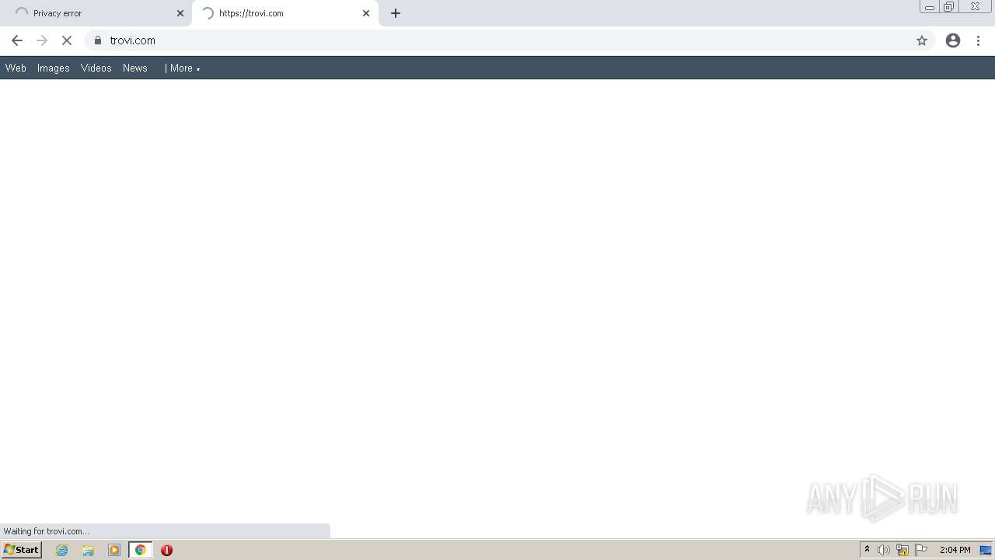Image resolution: width=995 pixels, height=560 pixels.
Task: Stop loading the trovi.com page
Action: coord(67,40)
